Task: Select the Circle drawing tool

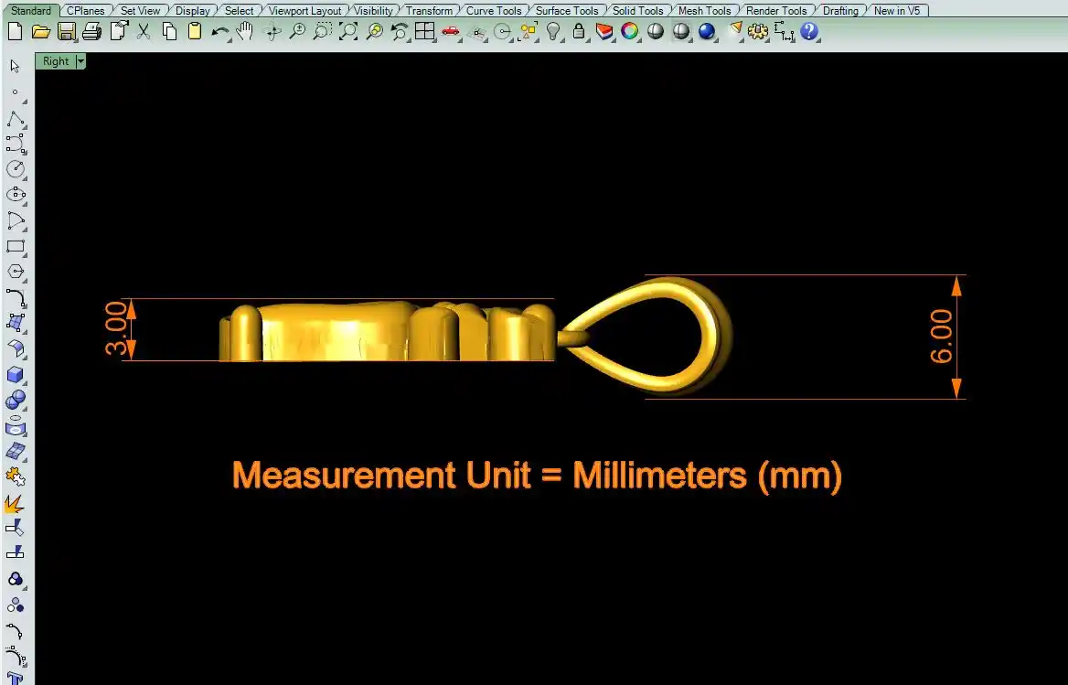Action: pyautogui.click(x=16, y=169)
